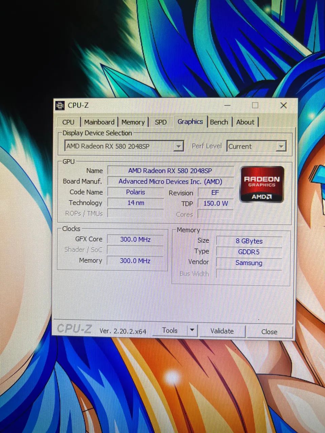Click the 14 nm technology value
This screenshot has height=433, width=325.
[135, 203]
